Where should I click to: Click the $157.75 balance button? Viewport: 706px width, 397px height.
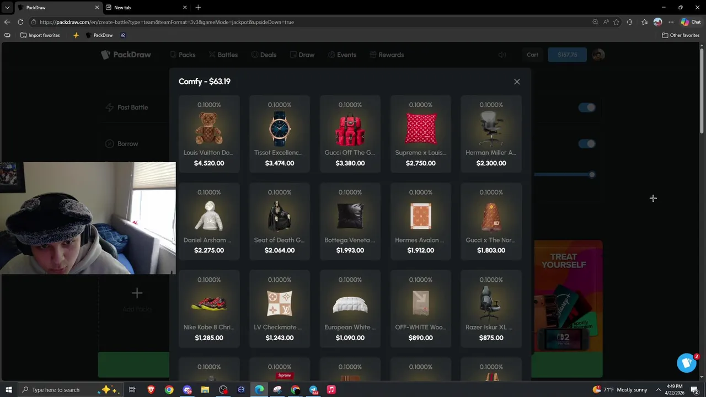[567, 55]
